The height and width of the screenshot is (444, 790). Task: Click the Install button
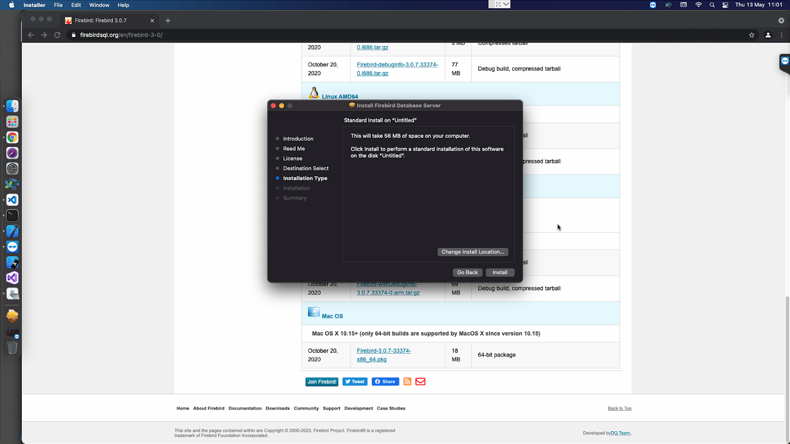[500, 273]
